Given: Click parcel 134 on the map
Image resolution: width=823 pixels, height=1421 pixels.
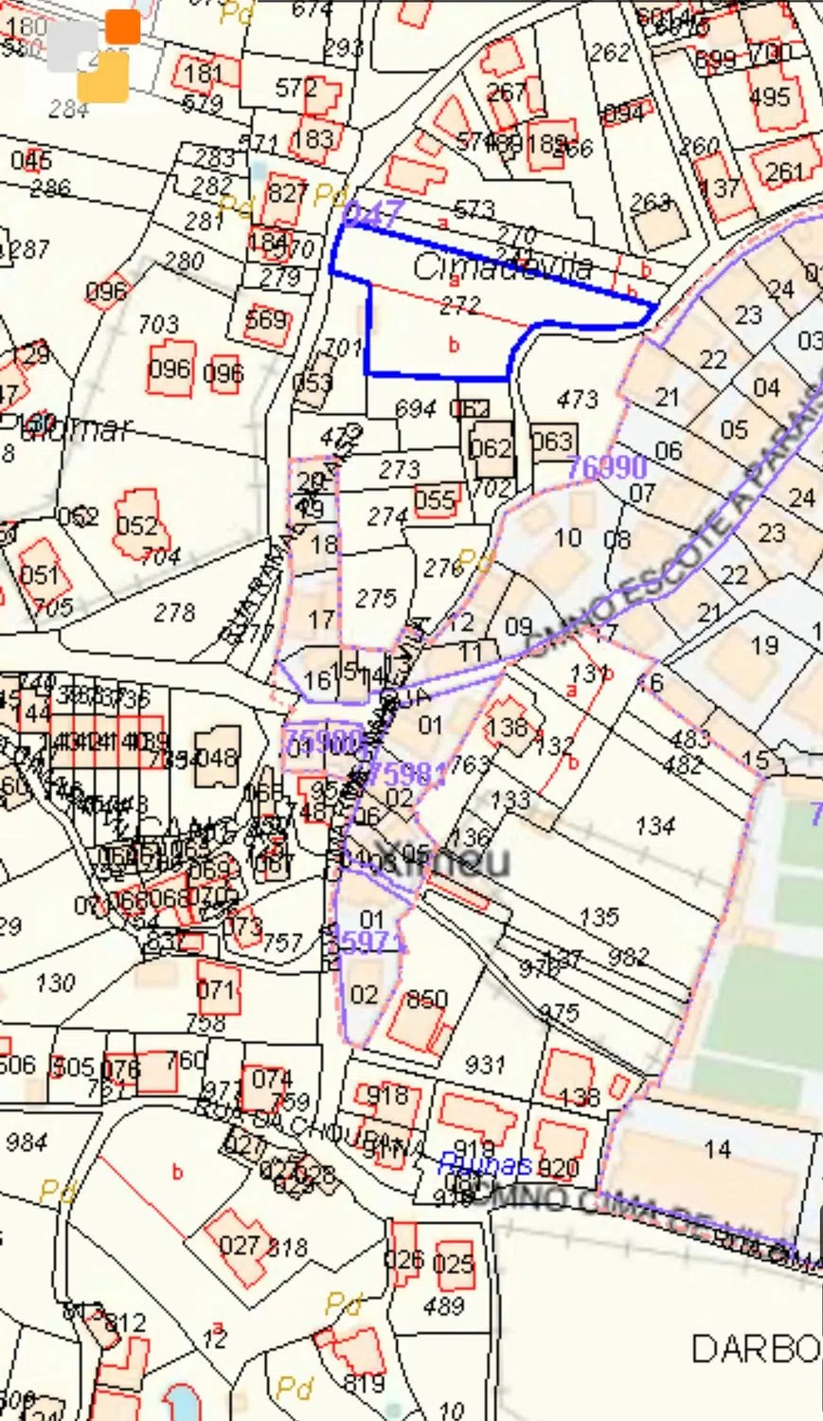Looking at the screenshot, I should pyautogui.click(x=654, y=826).
